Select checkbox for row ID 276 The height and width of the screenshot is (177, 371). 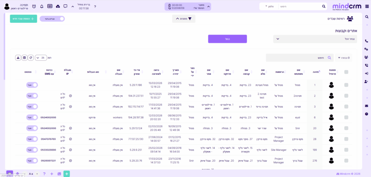pos(346,161)
